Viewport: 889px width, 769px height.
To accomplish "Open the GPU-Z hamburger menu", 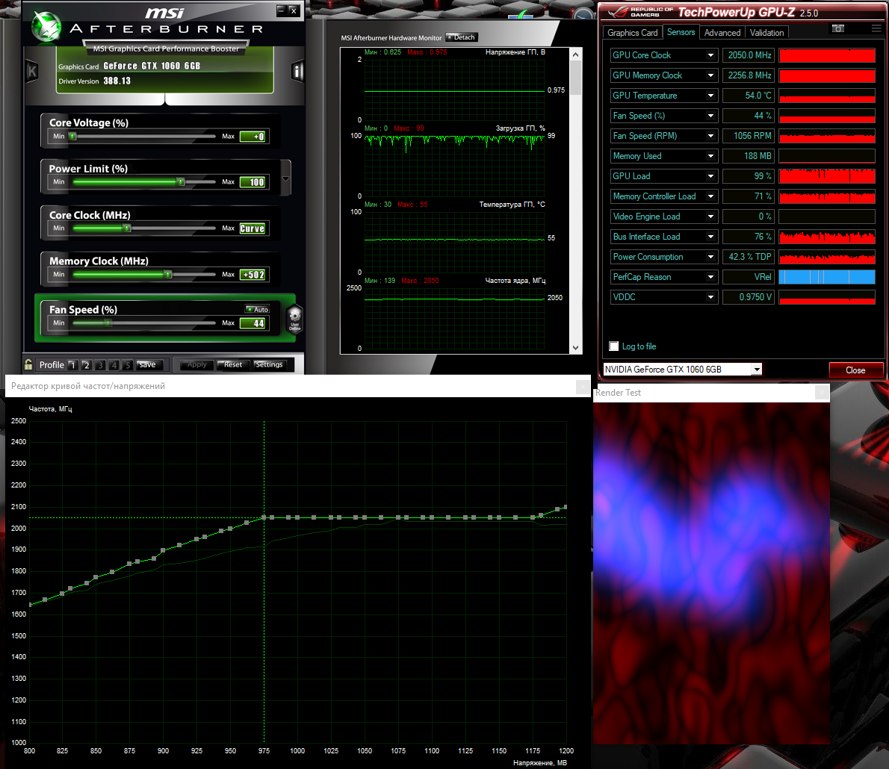I will [876, 28].
